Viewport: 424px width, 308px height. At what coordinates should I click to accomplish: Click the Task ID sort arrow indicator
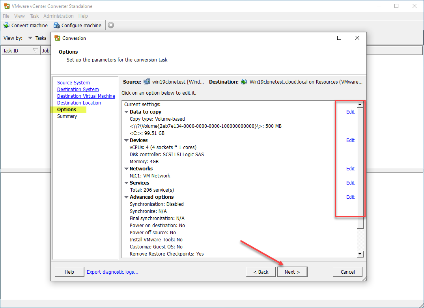click(35, 50)
